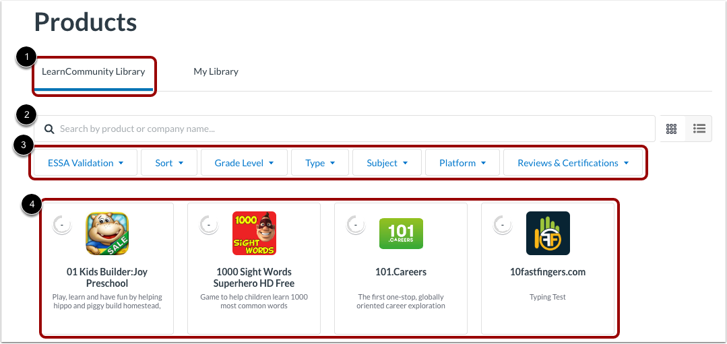The image size is (727, 344).
Task: Click the Products page heading
Action: [x=86, y=22]
